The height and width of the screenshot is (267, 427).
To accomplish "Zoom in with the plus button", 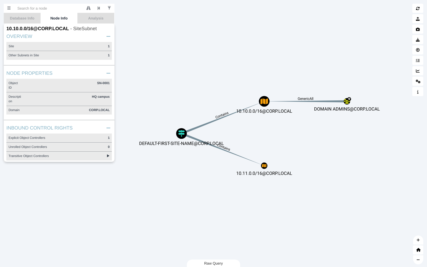I will point(418,240).
